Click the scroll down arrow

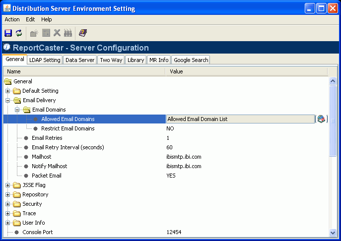[333, 233]
